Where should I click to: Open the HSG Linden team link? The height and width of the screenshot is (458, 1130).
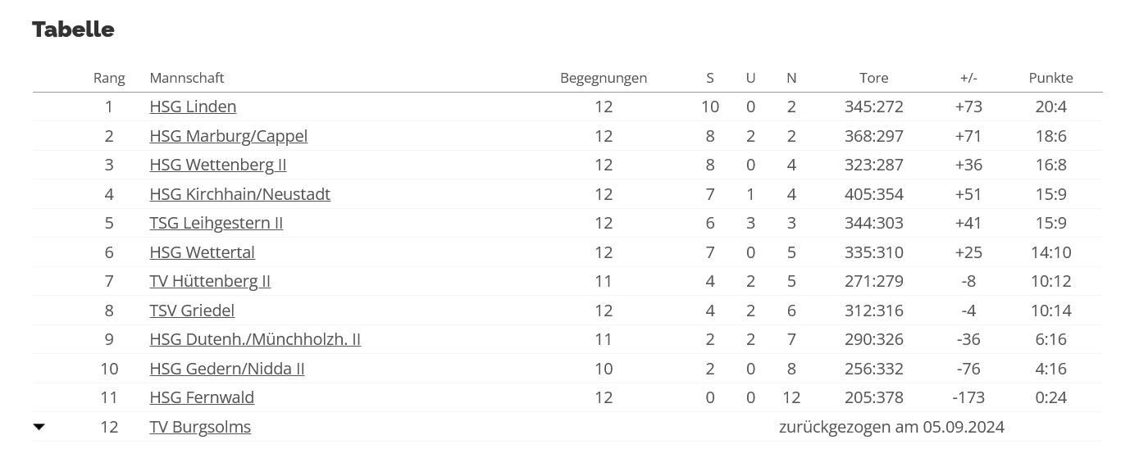point(193,107)
